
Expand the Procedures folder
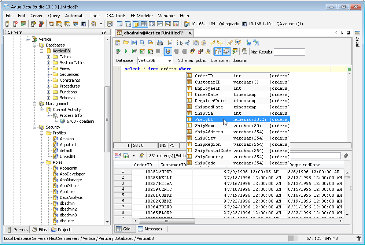[48, 86]
